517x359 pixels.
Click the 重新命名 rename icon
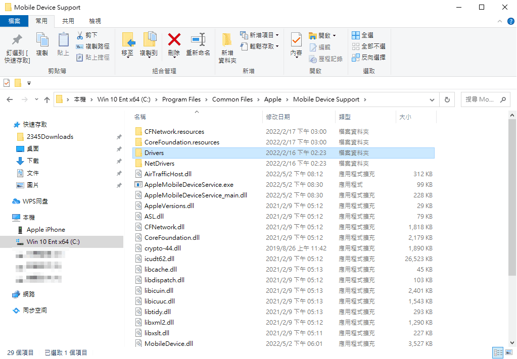point(198,40)
